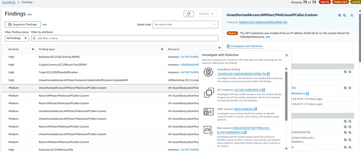
Task: Click zoom-in icon beside the finding title
Action: point(340,15)
